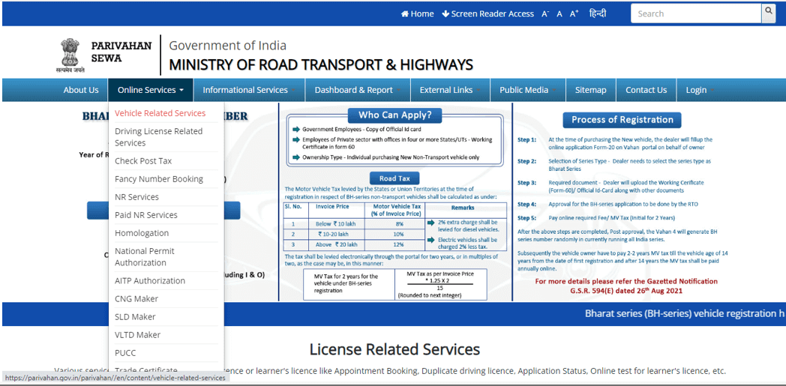Choose Check Post Tax option
Screen dimensions: 786x386
[x=142, y=161]
